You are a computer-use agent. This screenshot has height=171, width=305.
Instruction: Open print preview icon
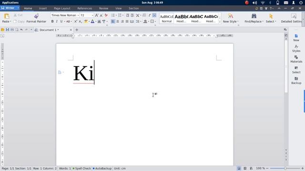pos(17,29)
